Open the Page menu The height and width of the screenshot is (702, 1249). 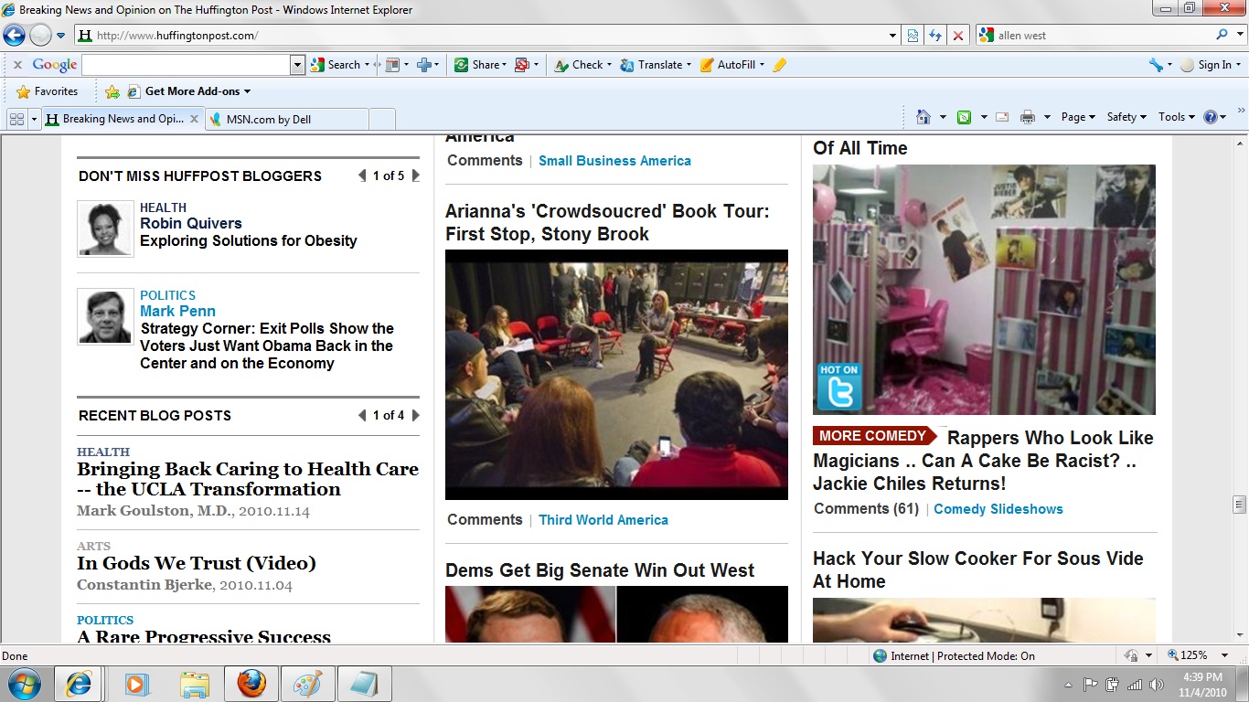1078,117
